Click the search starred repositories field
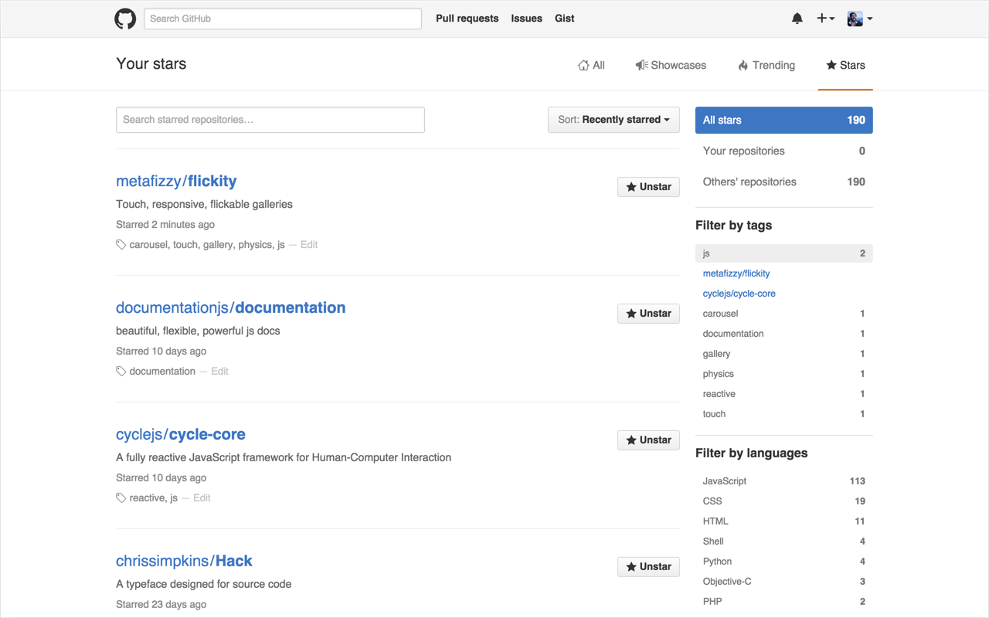The width and height of the screenshot is (989, 618). coord(270,120)
